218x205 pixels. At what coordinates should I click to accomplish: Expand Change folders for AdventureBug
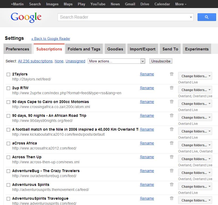[195, 172]
